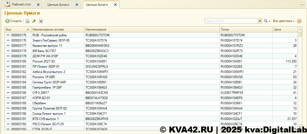Expand the tab list arrow at top right

(x=302, y=4)
